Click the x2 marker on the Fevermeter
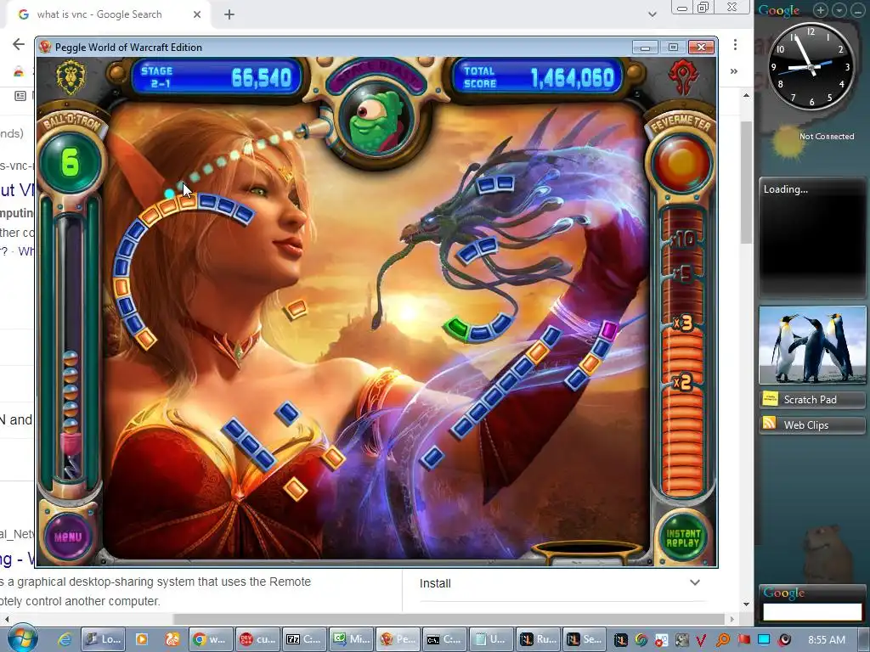 click(x=682, y=382)
